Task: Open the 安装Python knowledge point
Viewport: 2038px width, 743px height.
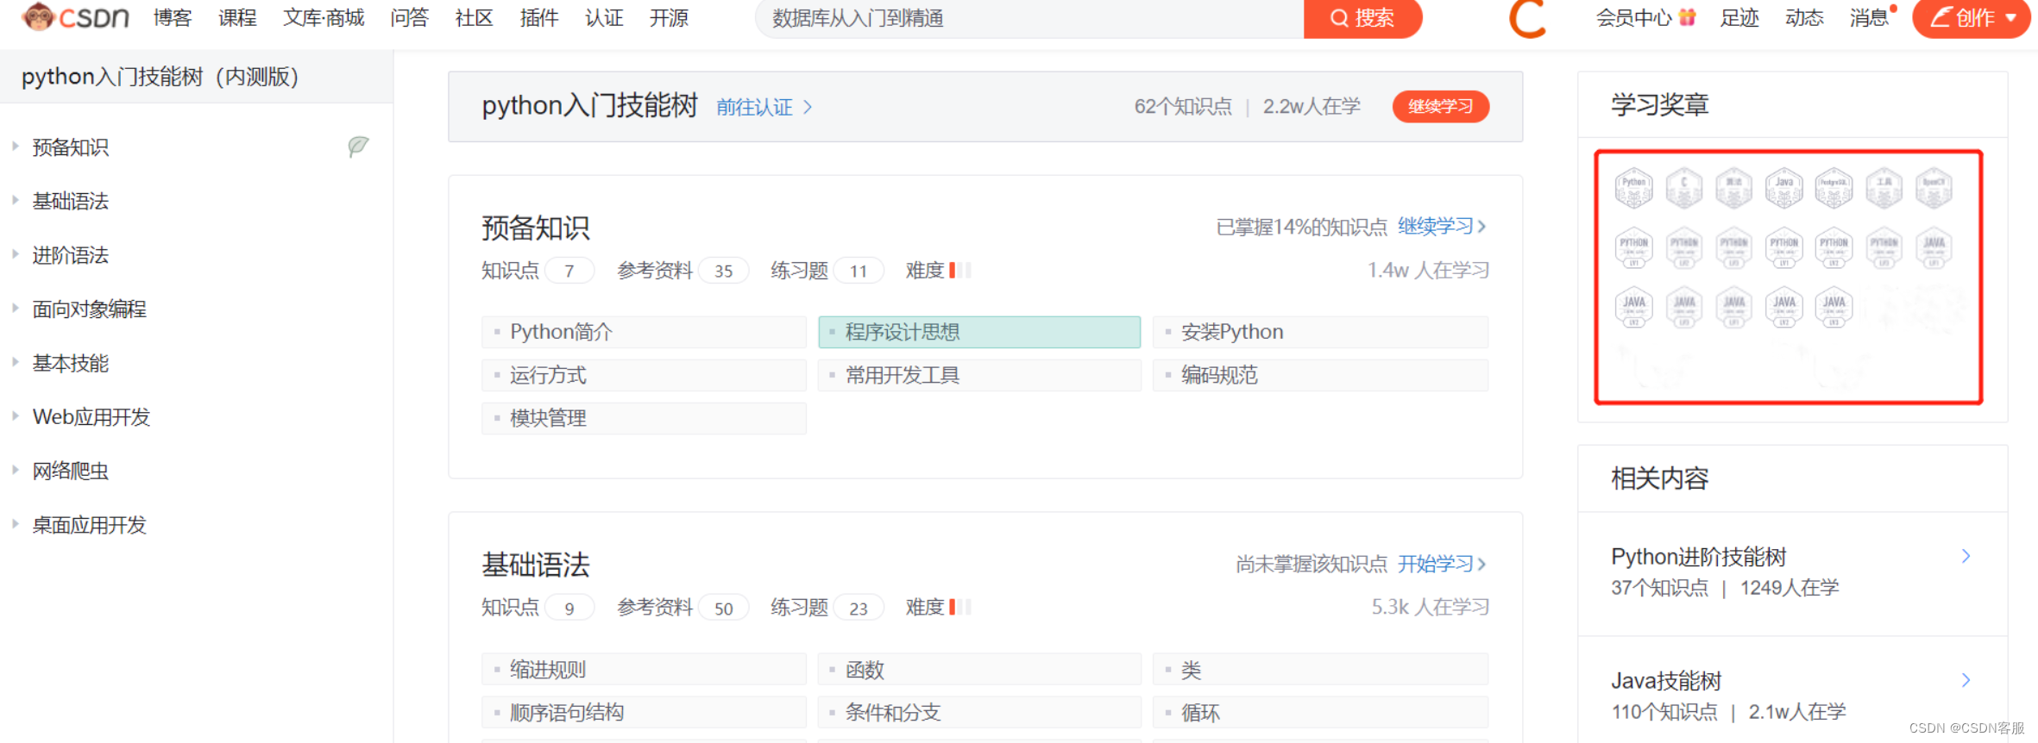Action: pos(1320,332)
